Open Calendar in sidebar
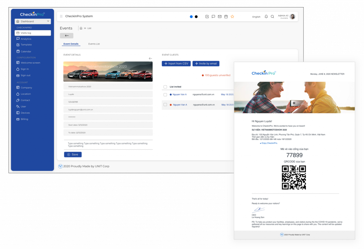 24,51
